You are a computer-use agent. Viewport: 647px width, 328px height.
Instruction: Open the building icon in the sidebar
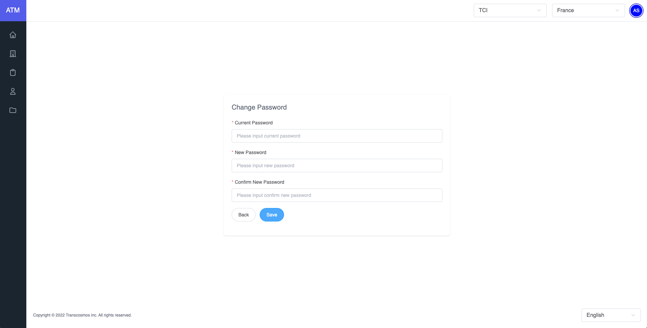coord(13,54)
